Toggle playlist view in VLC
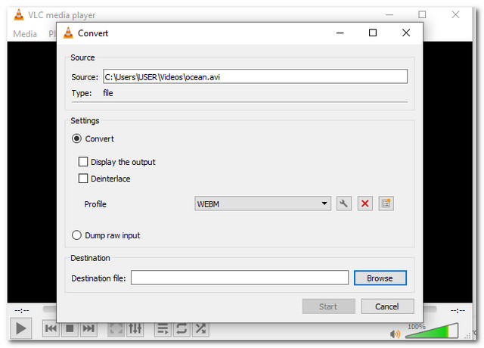This screenshot has width=484, height=348. coord(163,328)
